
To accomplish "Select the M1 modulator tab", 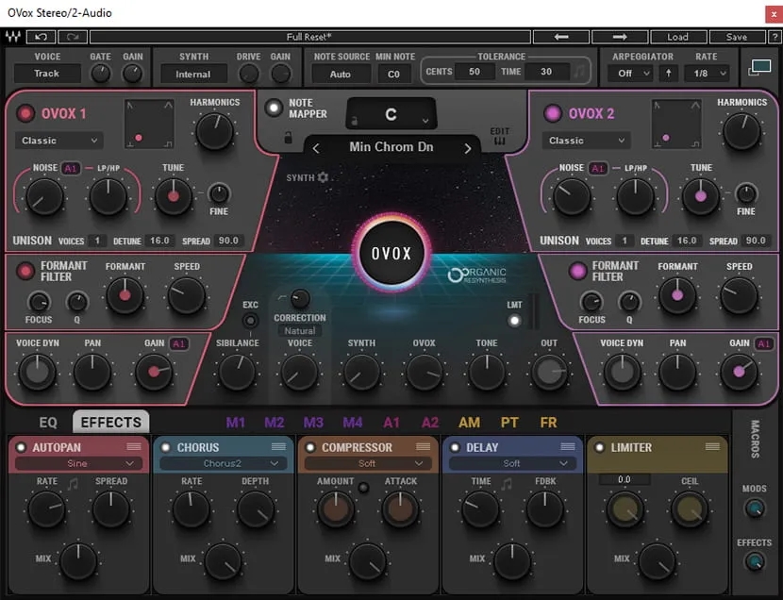I will (x=235, y=423).
